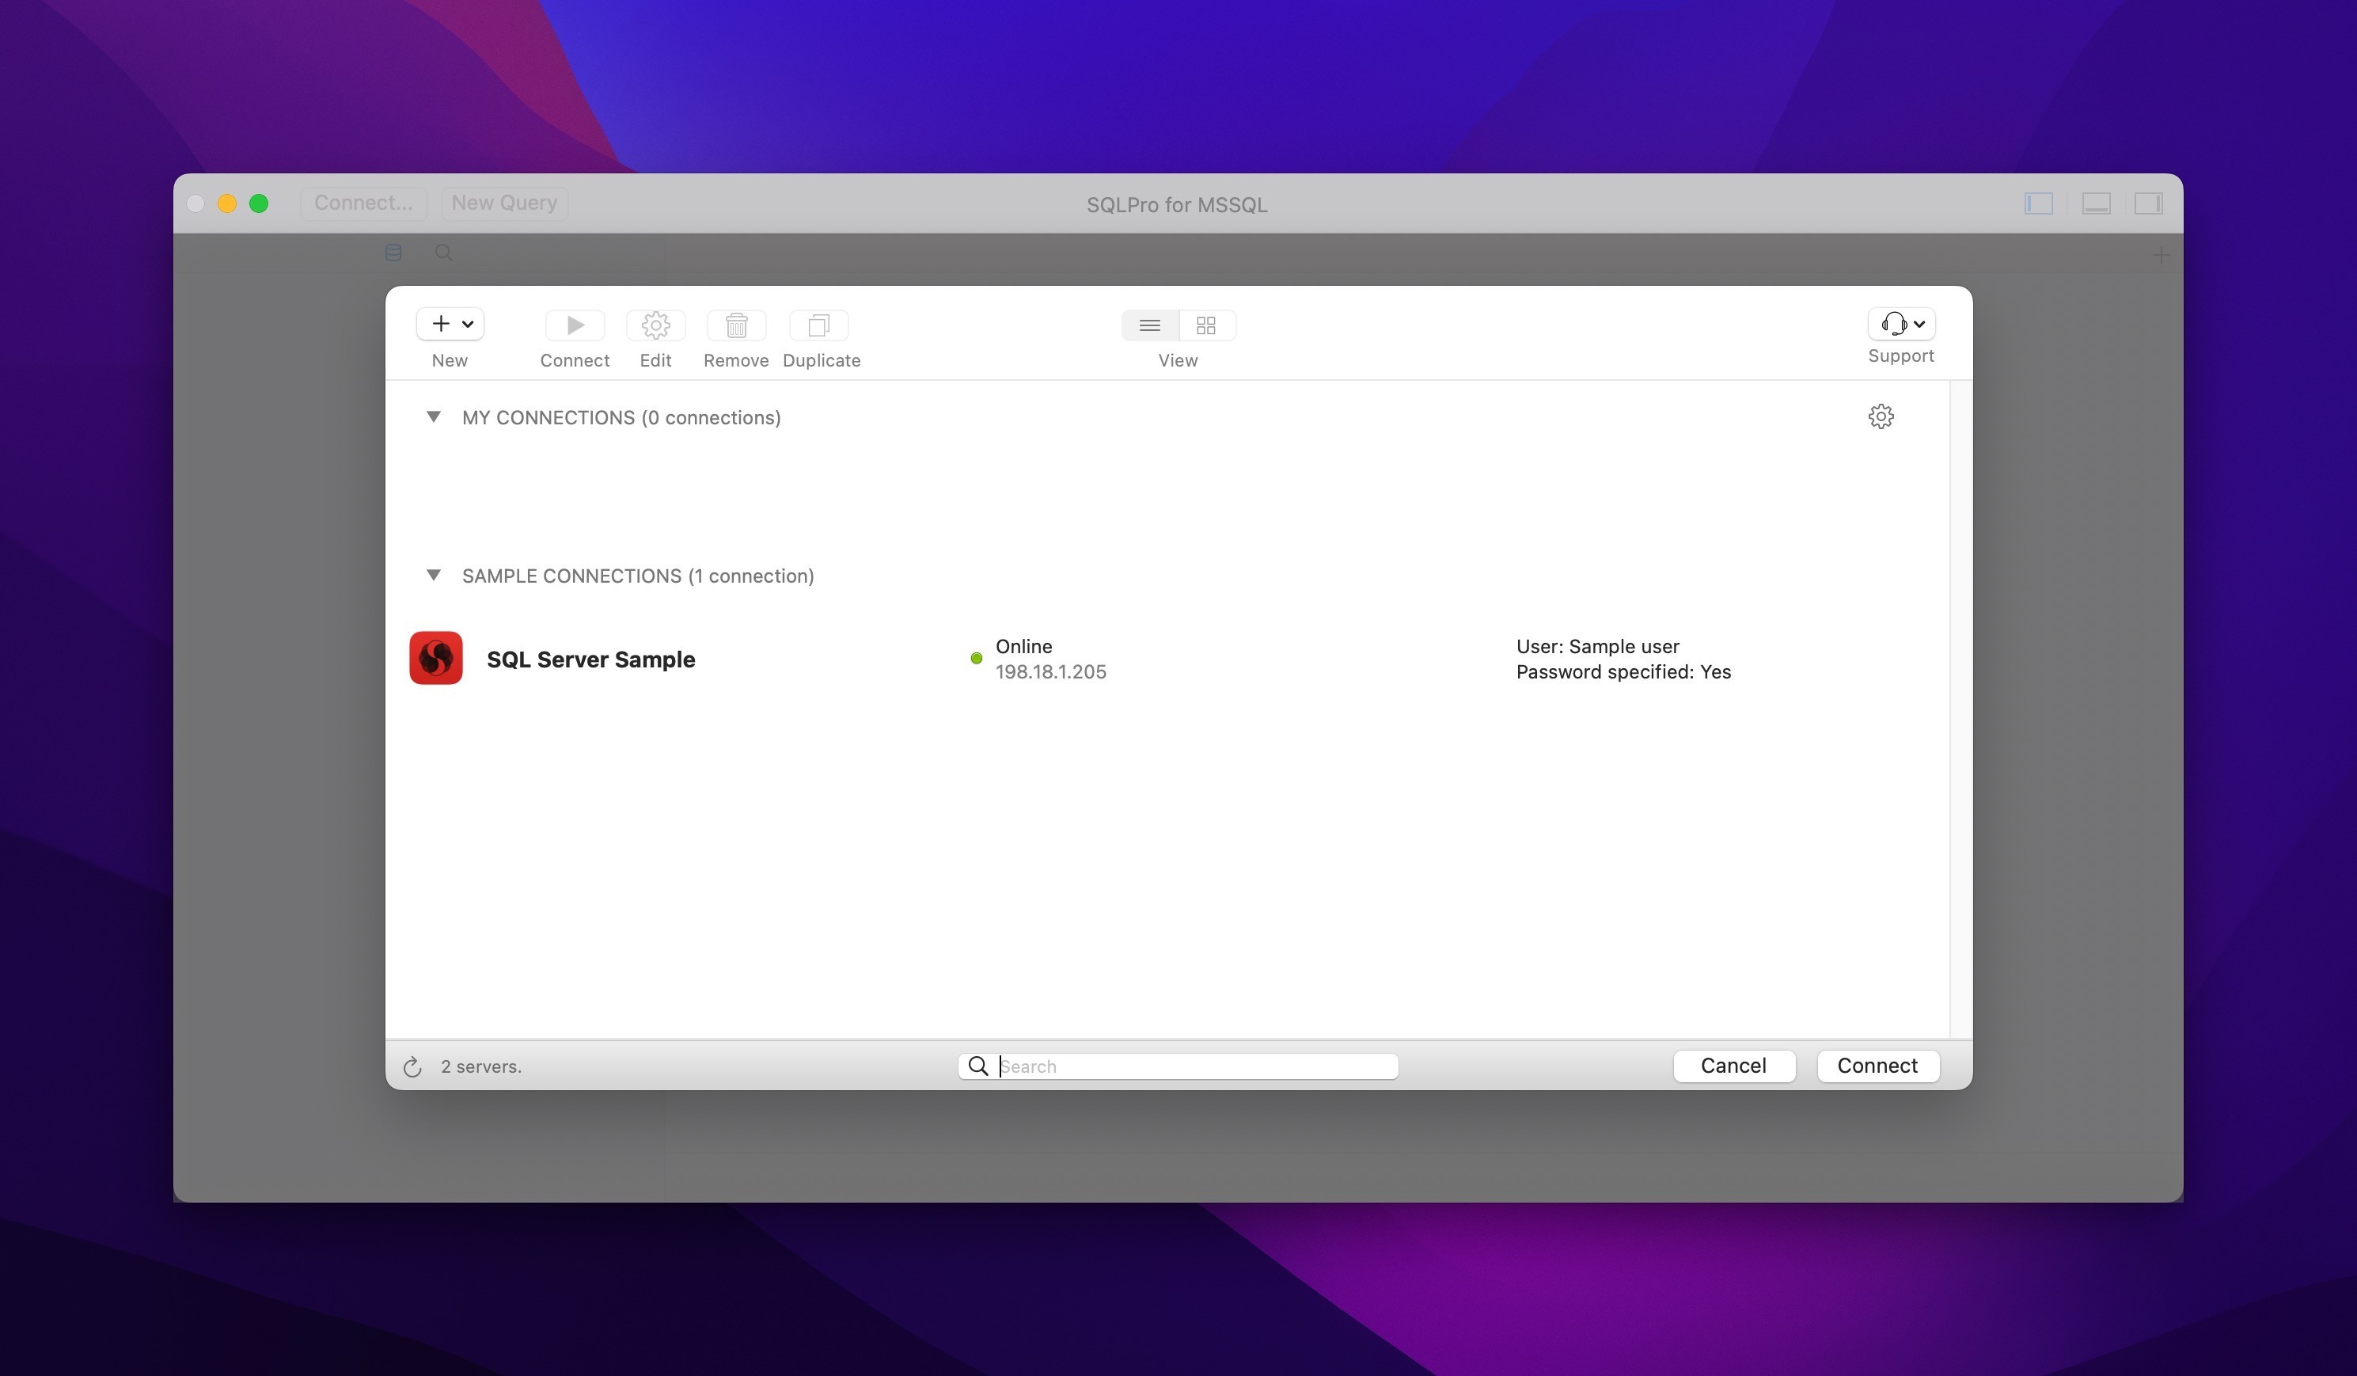Screen dimensions: 2357x1376
Task: Collapse the Sample Connections section
Action: coord(433,574)
